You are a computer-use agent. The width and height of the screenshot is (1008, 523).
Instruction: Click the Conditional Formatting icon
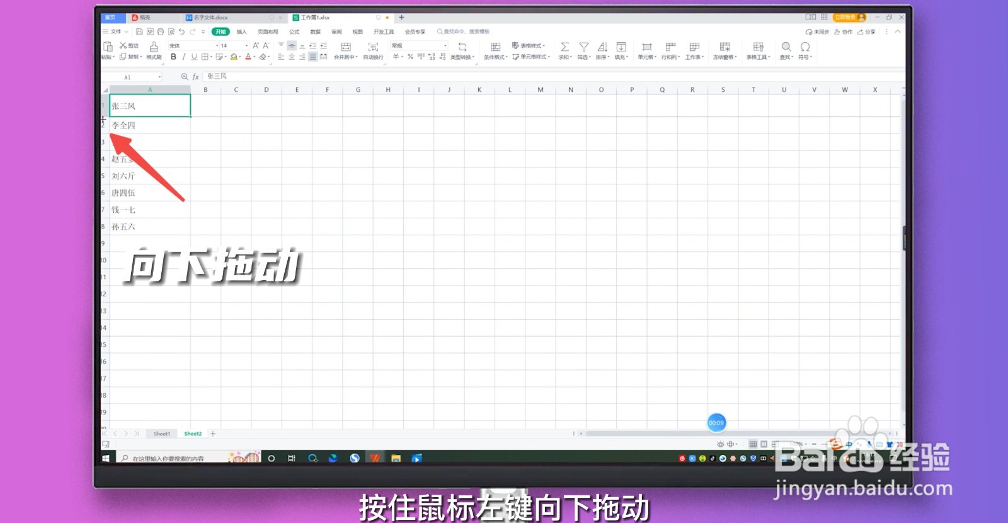pyautogui.click(x=496, y=47)
